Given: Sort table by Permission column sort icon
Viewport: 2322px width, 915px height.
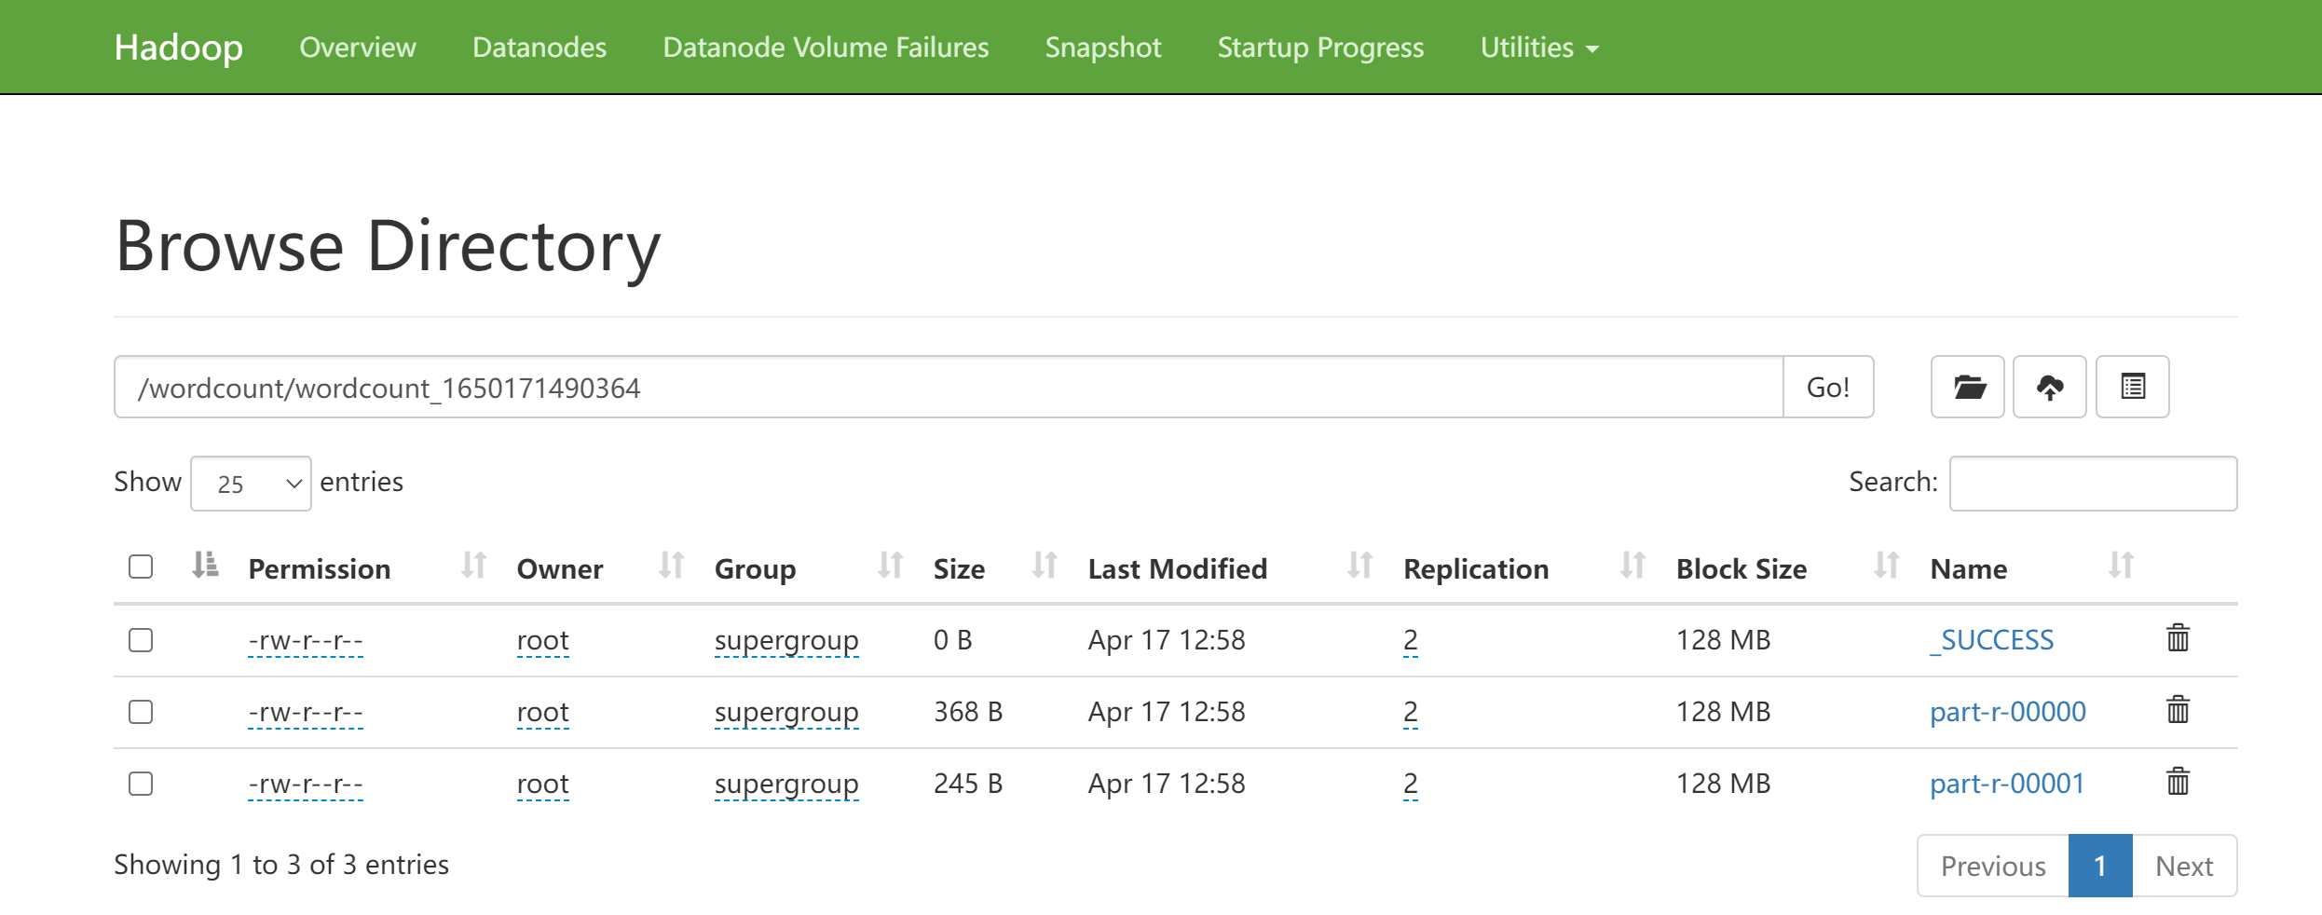Looking at the screenshot, I should 473,567.
